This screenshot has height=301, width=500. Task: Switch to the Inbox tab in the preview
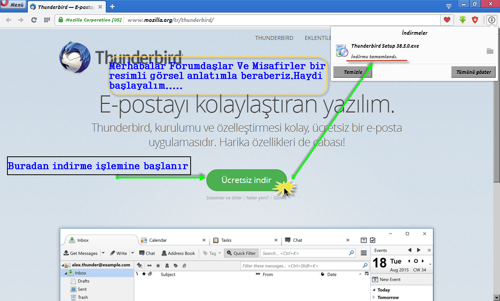tap(99, 240)
